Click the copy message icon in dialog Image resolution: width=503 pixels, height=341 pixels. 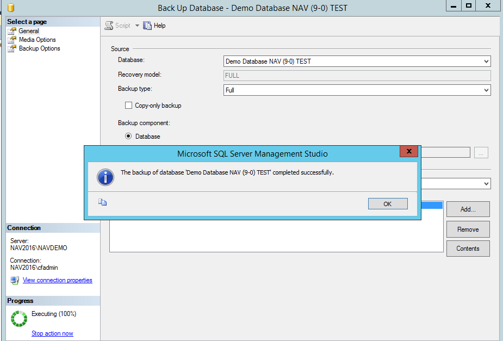point(102,202)
